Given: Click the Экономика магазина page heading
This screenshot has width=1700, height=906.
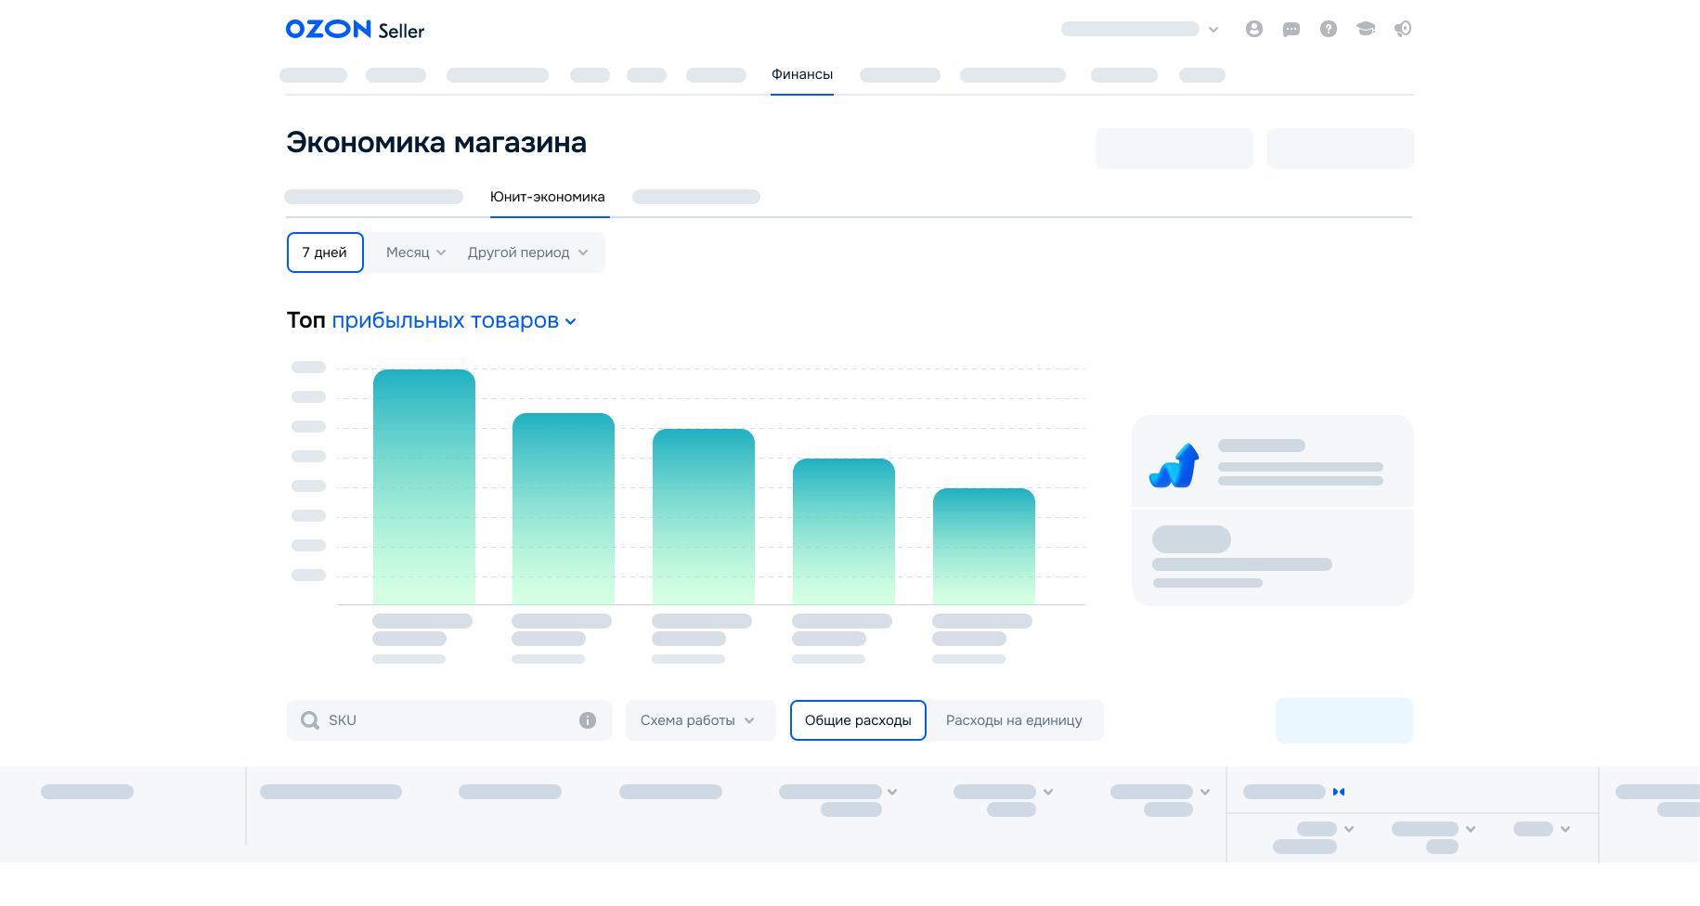Looking at the screenshot, I should coord(436,143).
